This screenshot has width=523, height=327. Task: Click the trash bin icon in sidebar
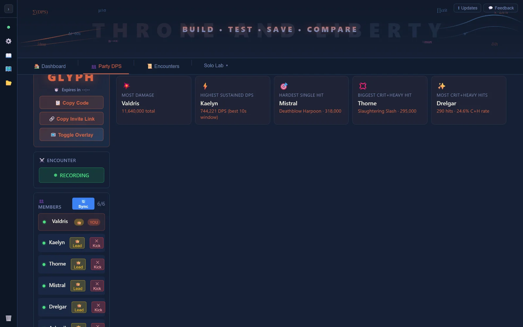coord(8,318)
